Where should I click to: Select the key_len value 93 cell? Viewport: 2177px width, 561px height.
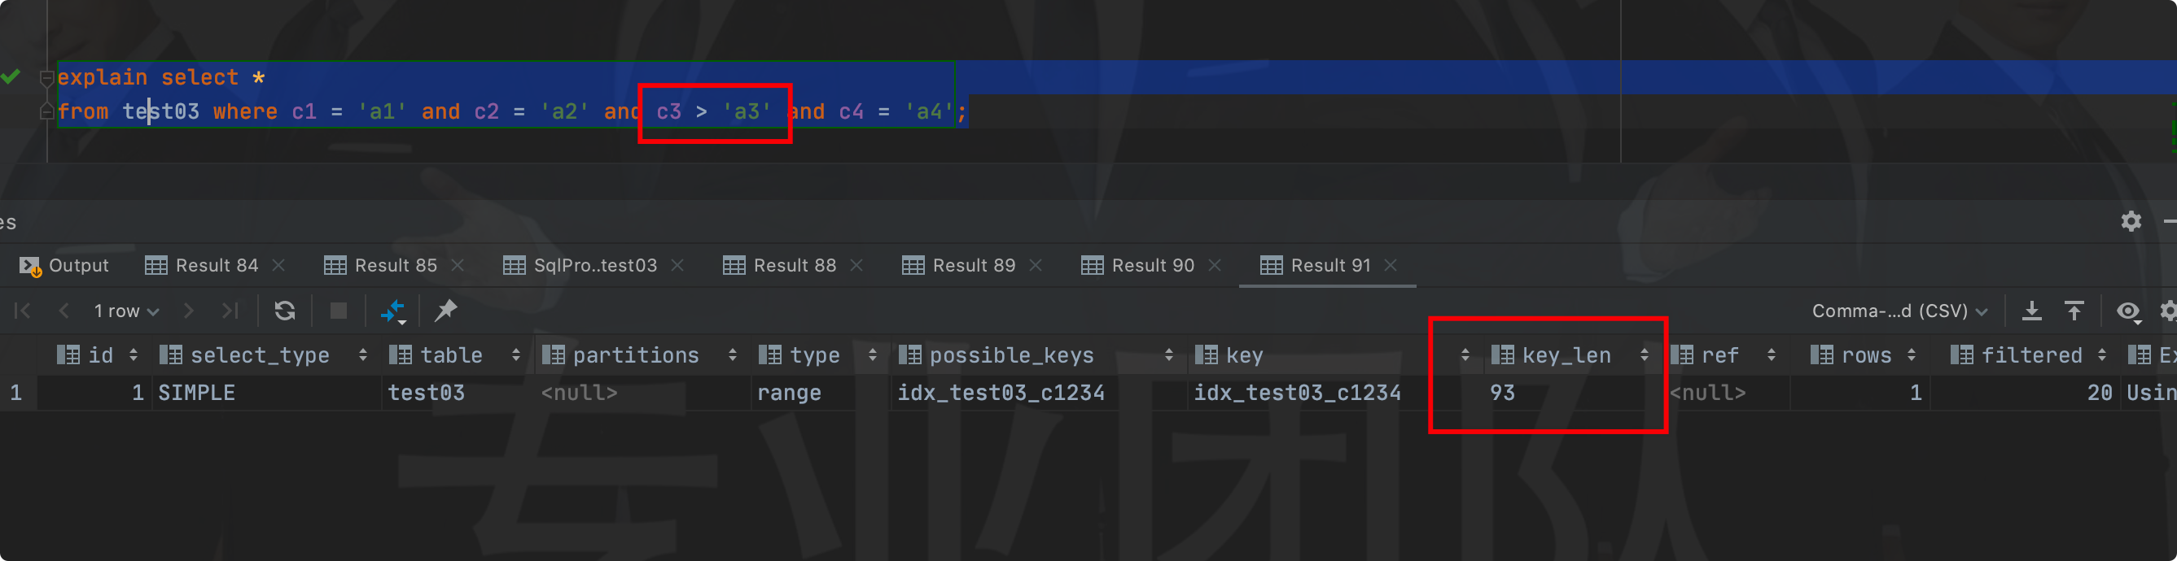1573,394
